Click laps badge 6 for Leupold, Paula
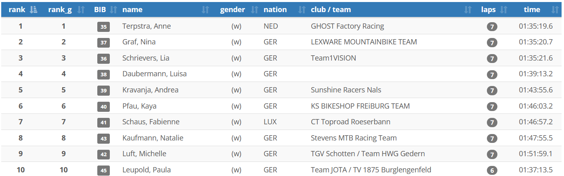564x176 pixels. (492, 170)
